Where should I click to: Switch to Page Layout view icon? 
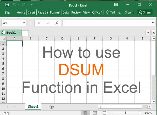click(95, 113)
